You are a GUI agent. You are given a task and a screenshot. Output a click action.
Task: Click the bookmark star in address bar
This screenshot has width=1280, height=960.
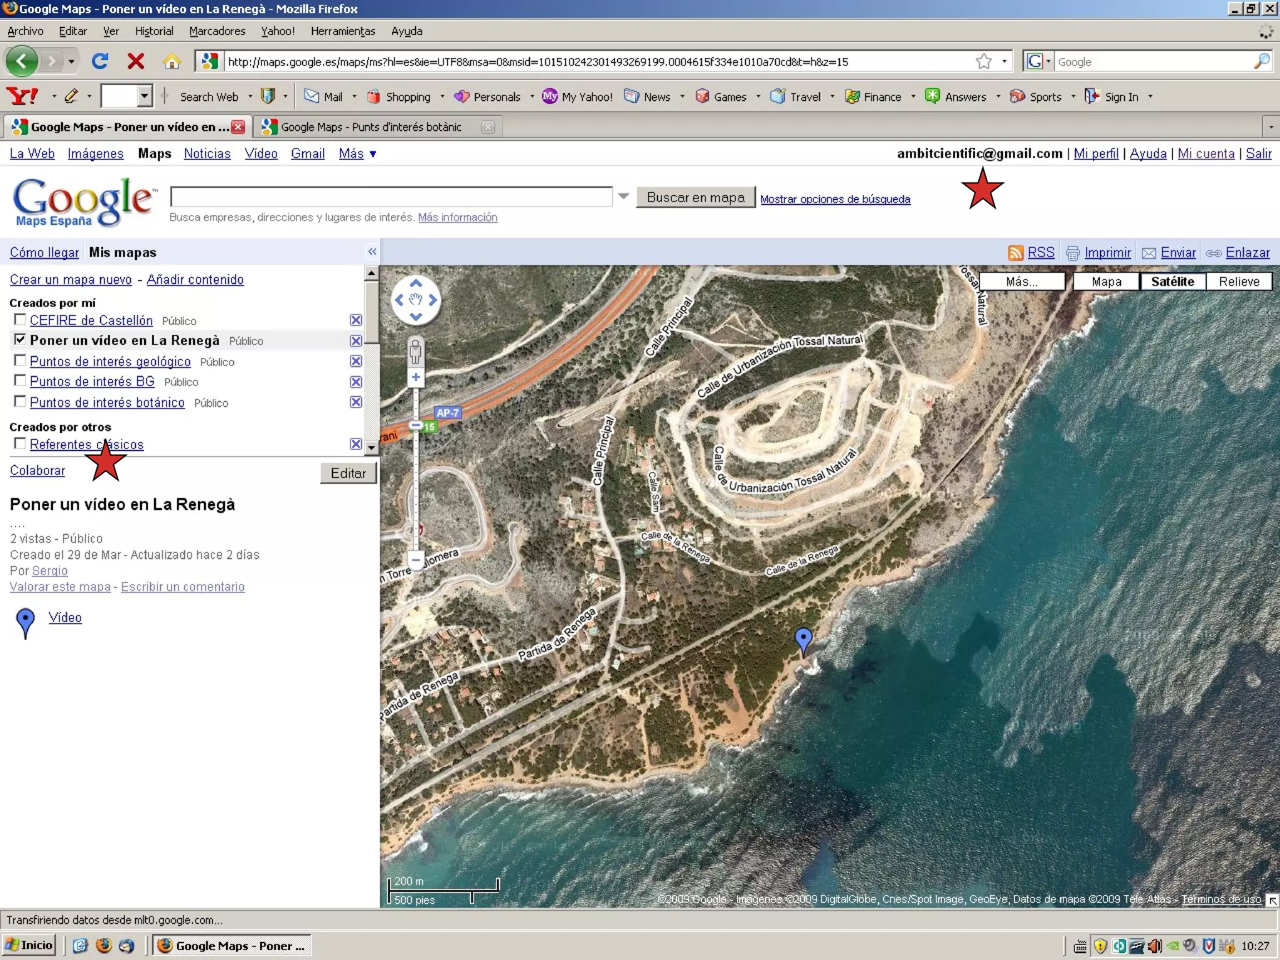(x=984, y=61)
